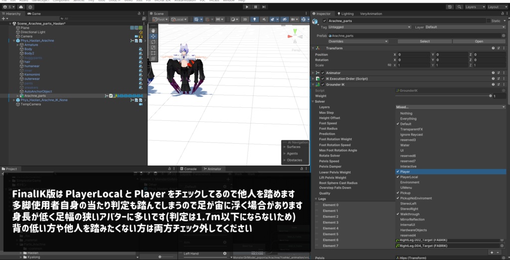
Task: Open the Local handle rotation dropdown
Action: tap(179, 19)
